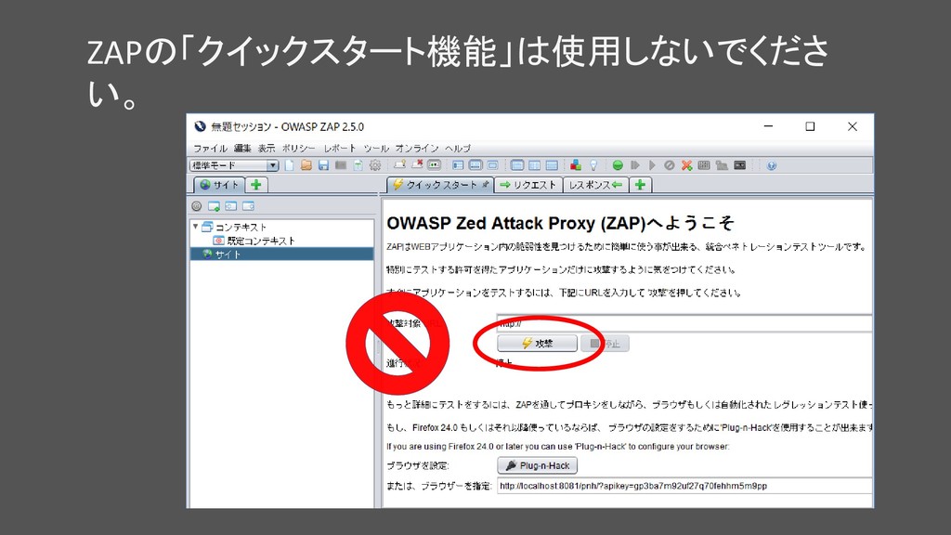Open the 標準モード mode dropdown

[x=234, y=165]
